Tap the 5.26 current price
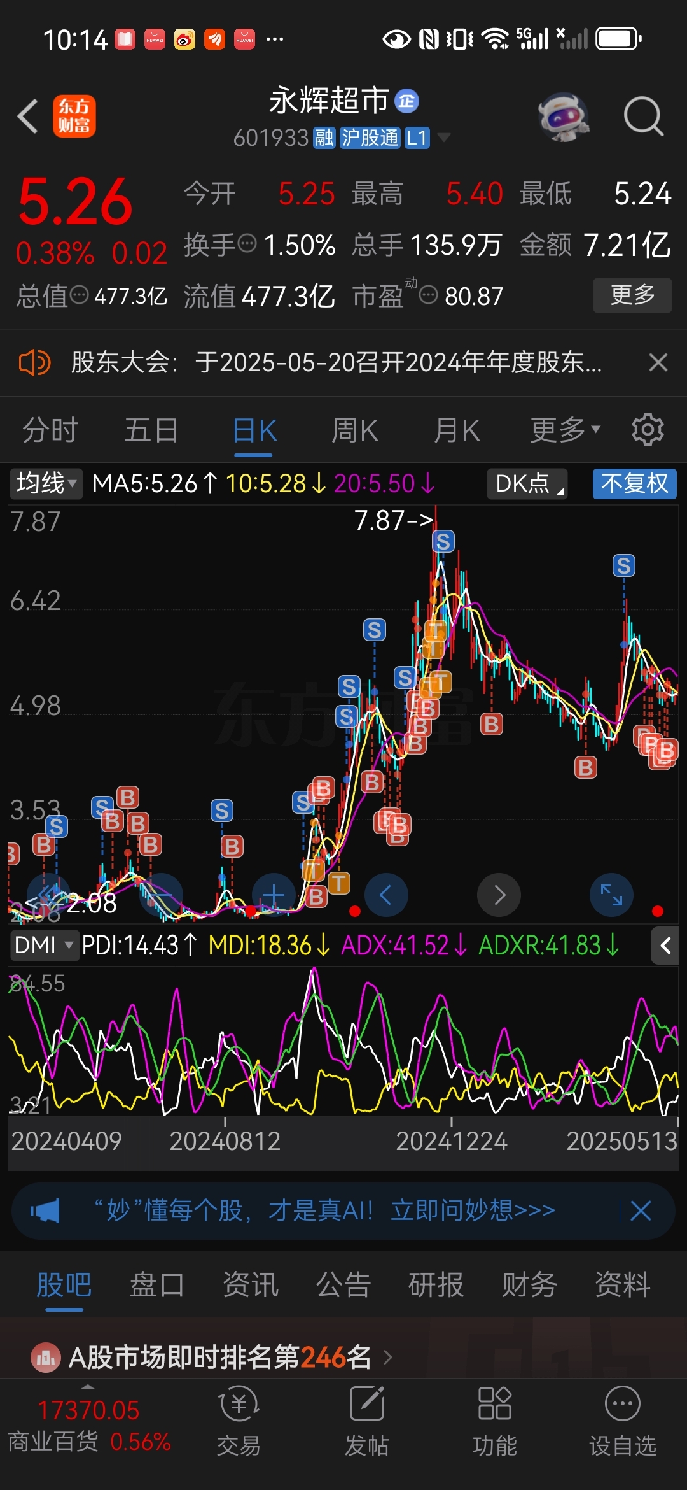 pyautogui.click(x=75, y=201)
